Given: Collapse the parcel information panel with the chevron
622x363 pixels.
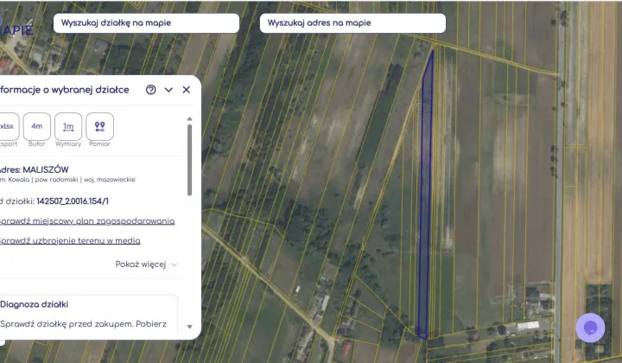Looking at the screenshot, I should tap(168, 90).
